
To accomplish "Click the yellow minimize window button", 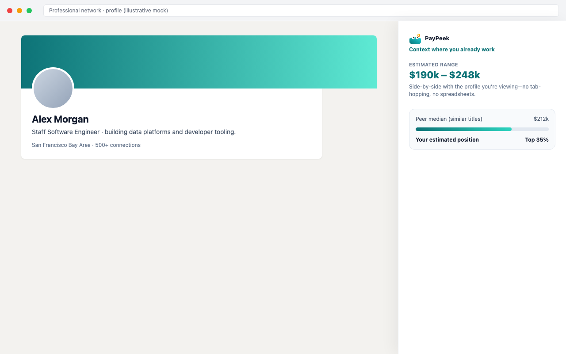I will click(x=19, y=11).
